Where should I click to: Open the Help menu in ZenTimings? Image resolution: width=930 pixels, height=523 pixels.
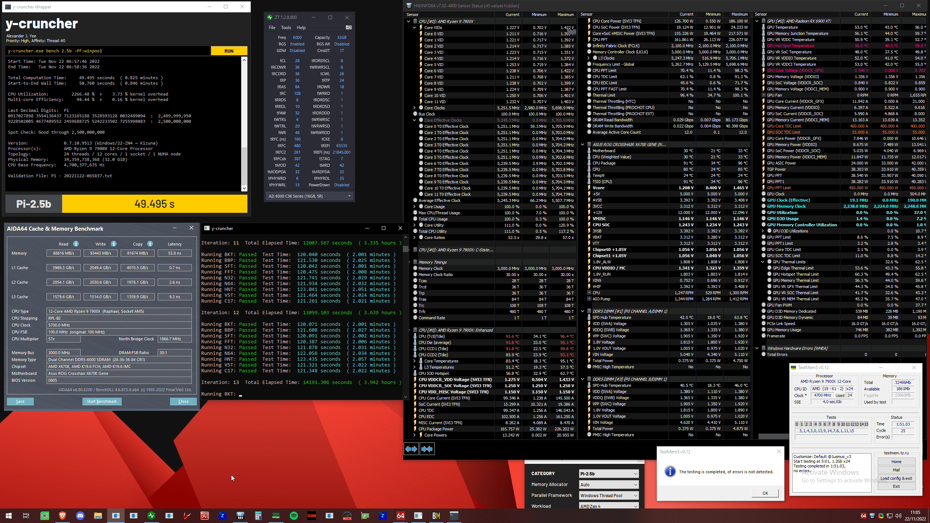point(301,28)
